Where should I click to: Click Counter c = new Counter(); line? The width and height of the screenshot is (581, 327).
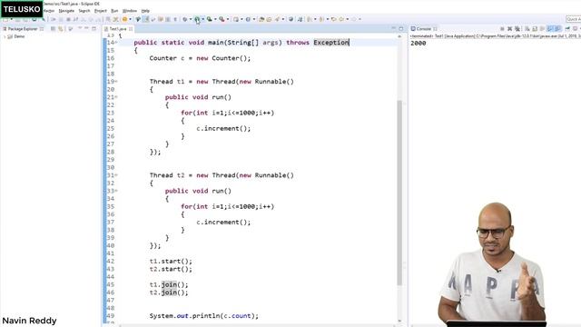coord(200,58)
